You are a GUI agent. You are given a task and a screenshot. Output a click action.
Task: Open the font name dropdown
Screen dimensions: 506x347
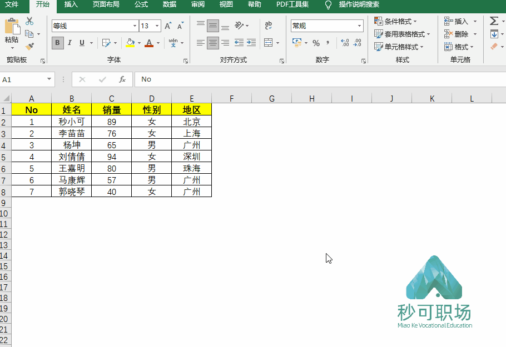tap(135, 26)
